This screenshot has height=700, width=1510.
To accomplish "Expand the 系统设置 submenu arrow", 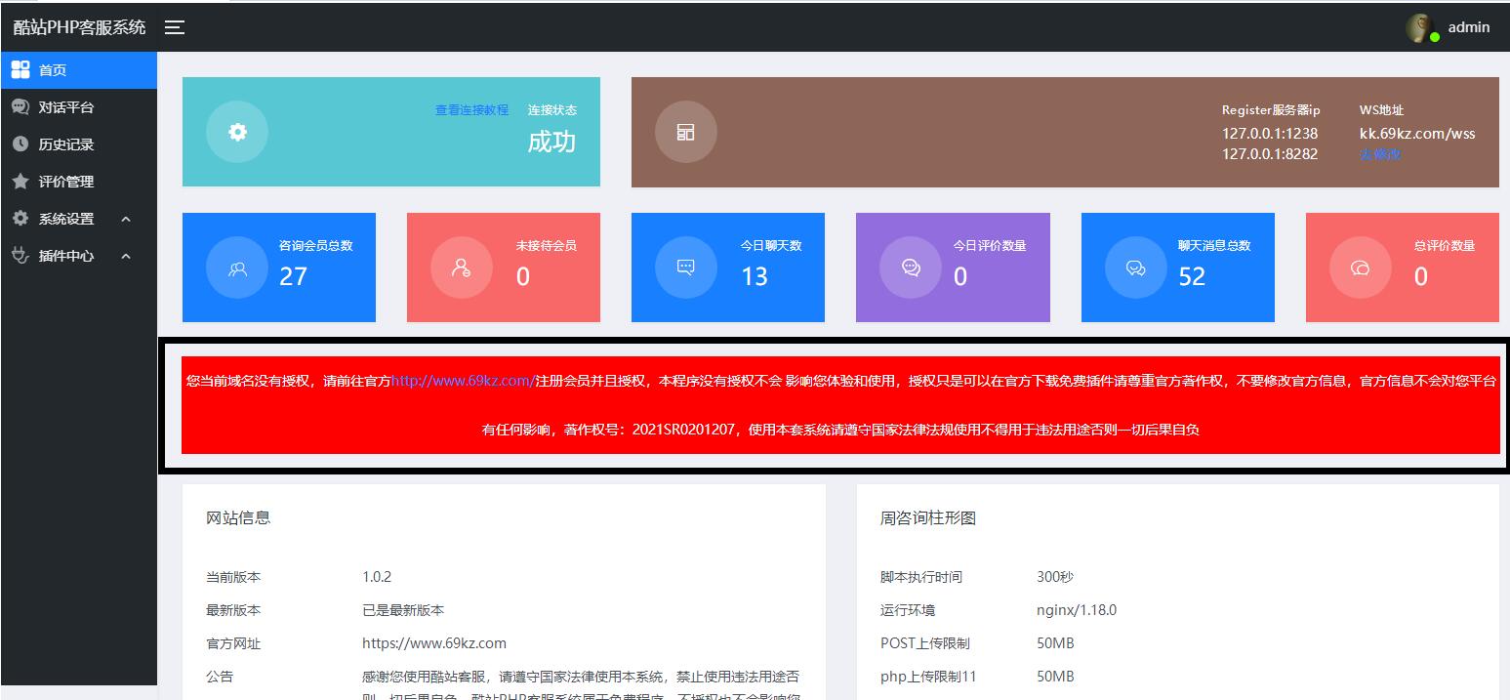I will coord(126,220).
